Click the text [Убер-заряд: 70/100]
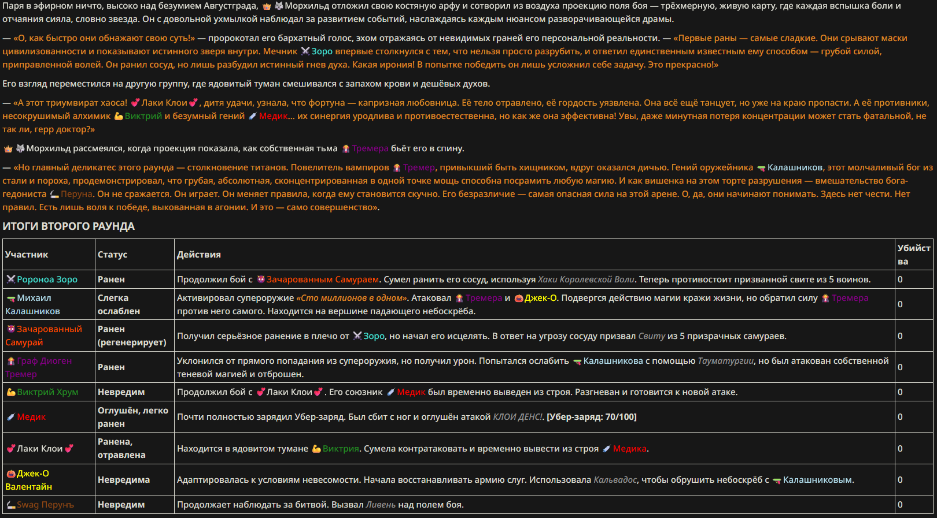 [x=591, y=417]
